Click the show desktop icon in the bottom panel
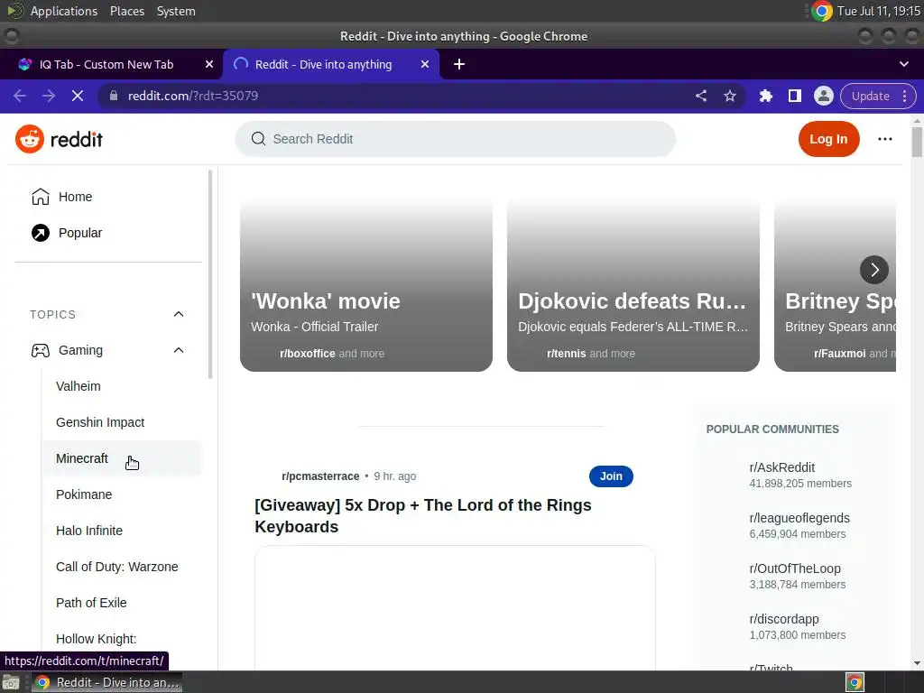 pyautogui.click(x=11, y=682)
